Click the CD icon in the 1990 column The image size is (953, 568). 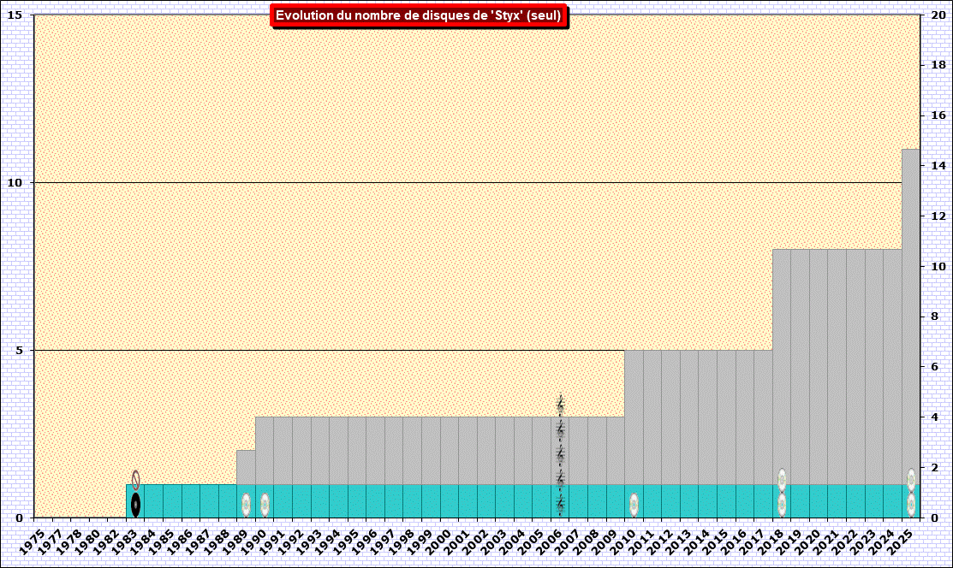(x=265, y=505)
